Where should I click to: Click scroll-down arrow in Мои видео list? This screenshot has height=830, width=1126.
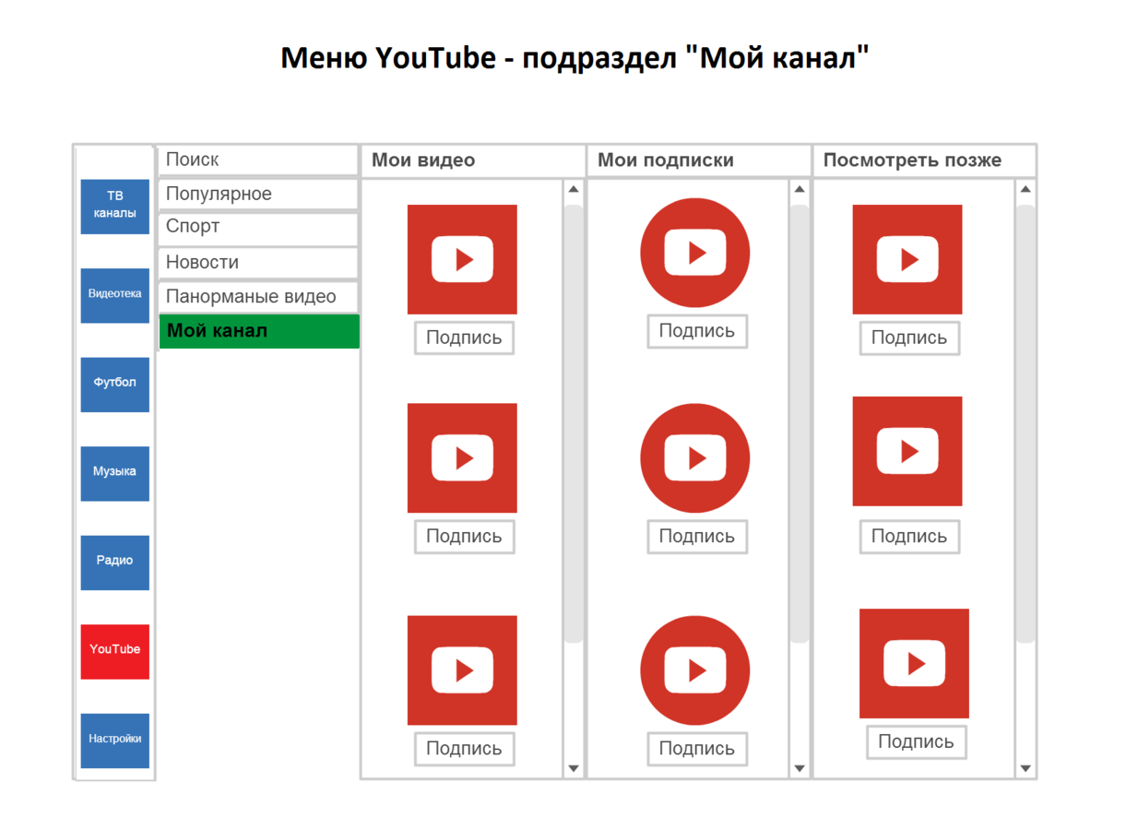point(574,768)
